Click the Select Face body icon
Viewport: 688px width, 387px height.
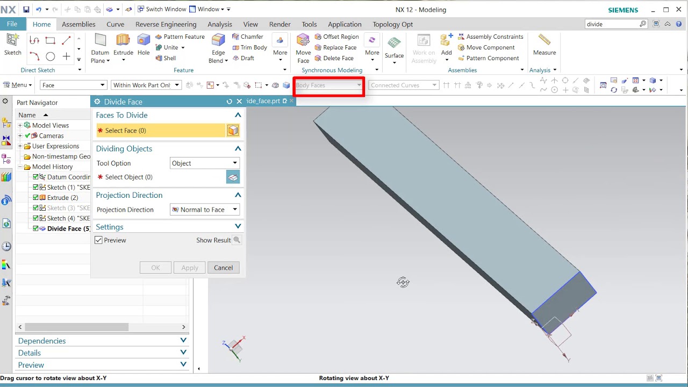[233, 131]
